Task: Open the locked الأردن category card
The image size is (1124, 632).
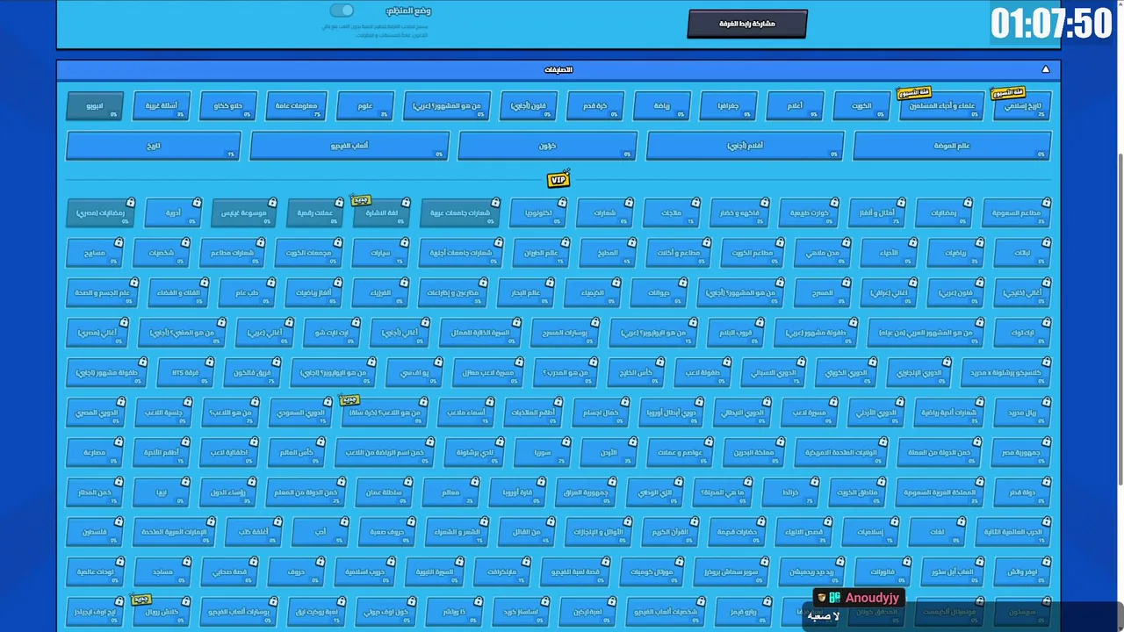Action: point(609,453)
